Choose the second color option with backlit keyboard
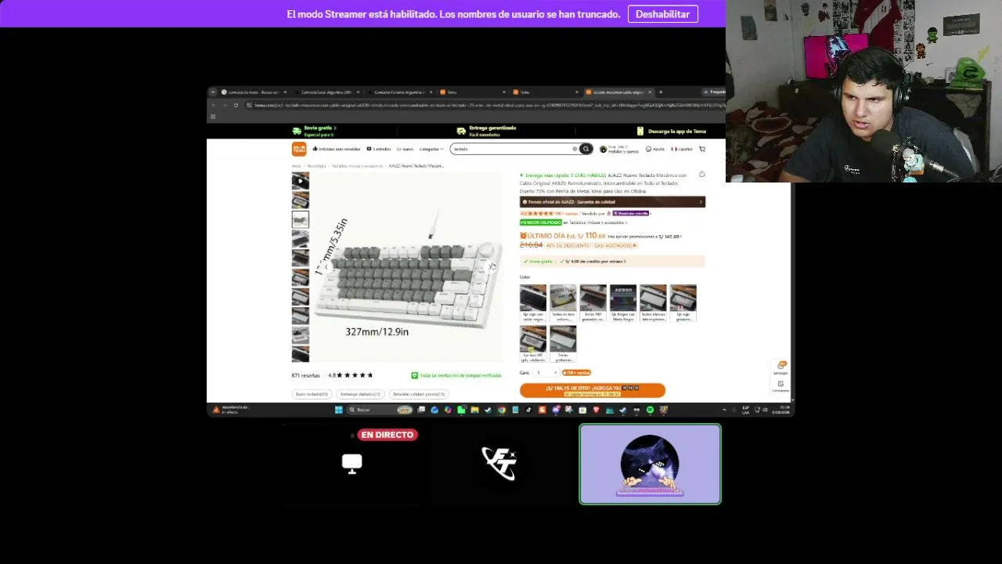Screen dimensions: 1002x564 pyautogui.click(x=563, y=303)
